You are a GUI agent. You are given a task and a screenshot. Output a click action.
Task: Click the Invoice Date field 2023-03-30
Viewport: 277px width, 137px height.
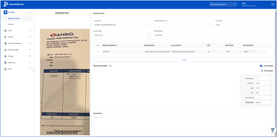[x=122, y=35]
